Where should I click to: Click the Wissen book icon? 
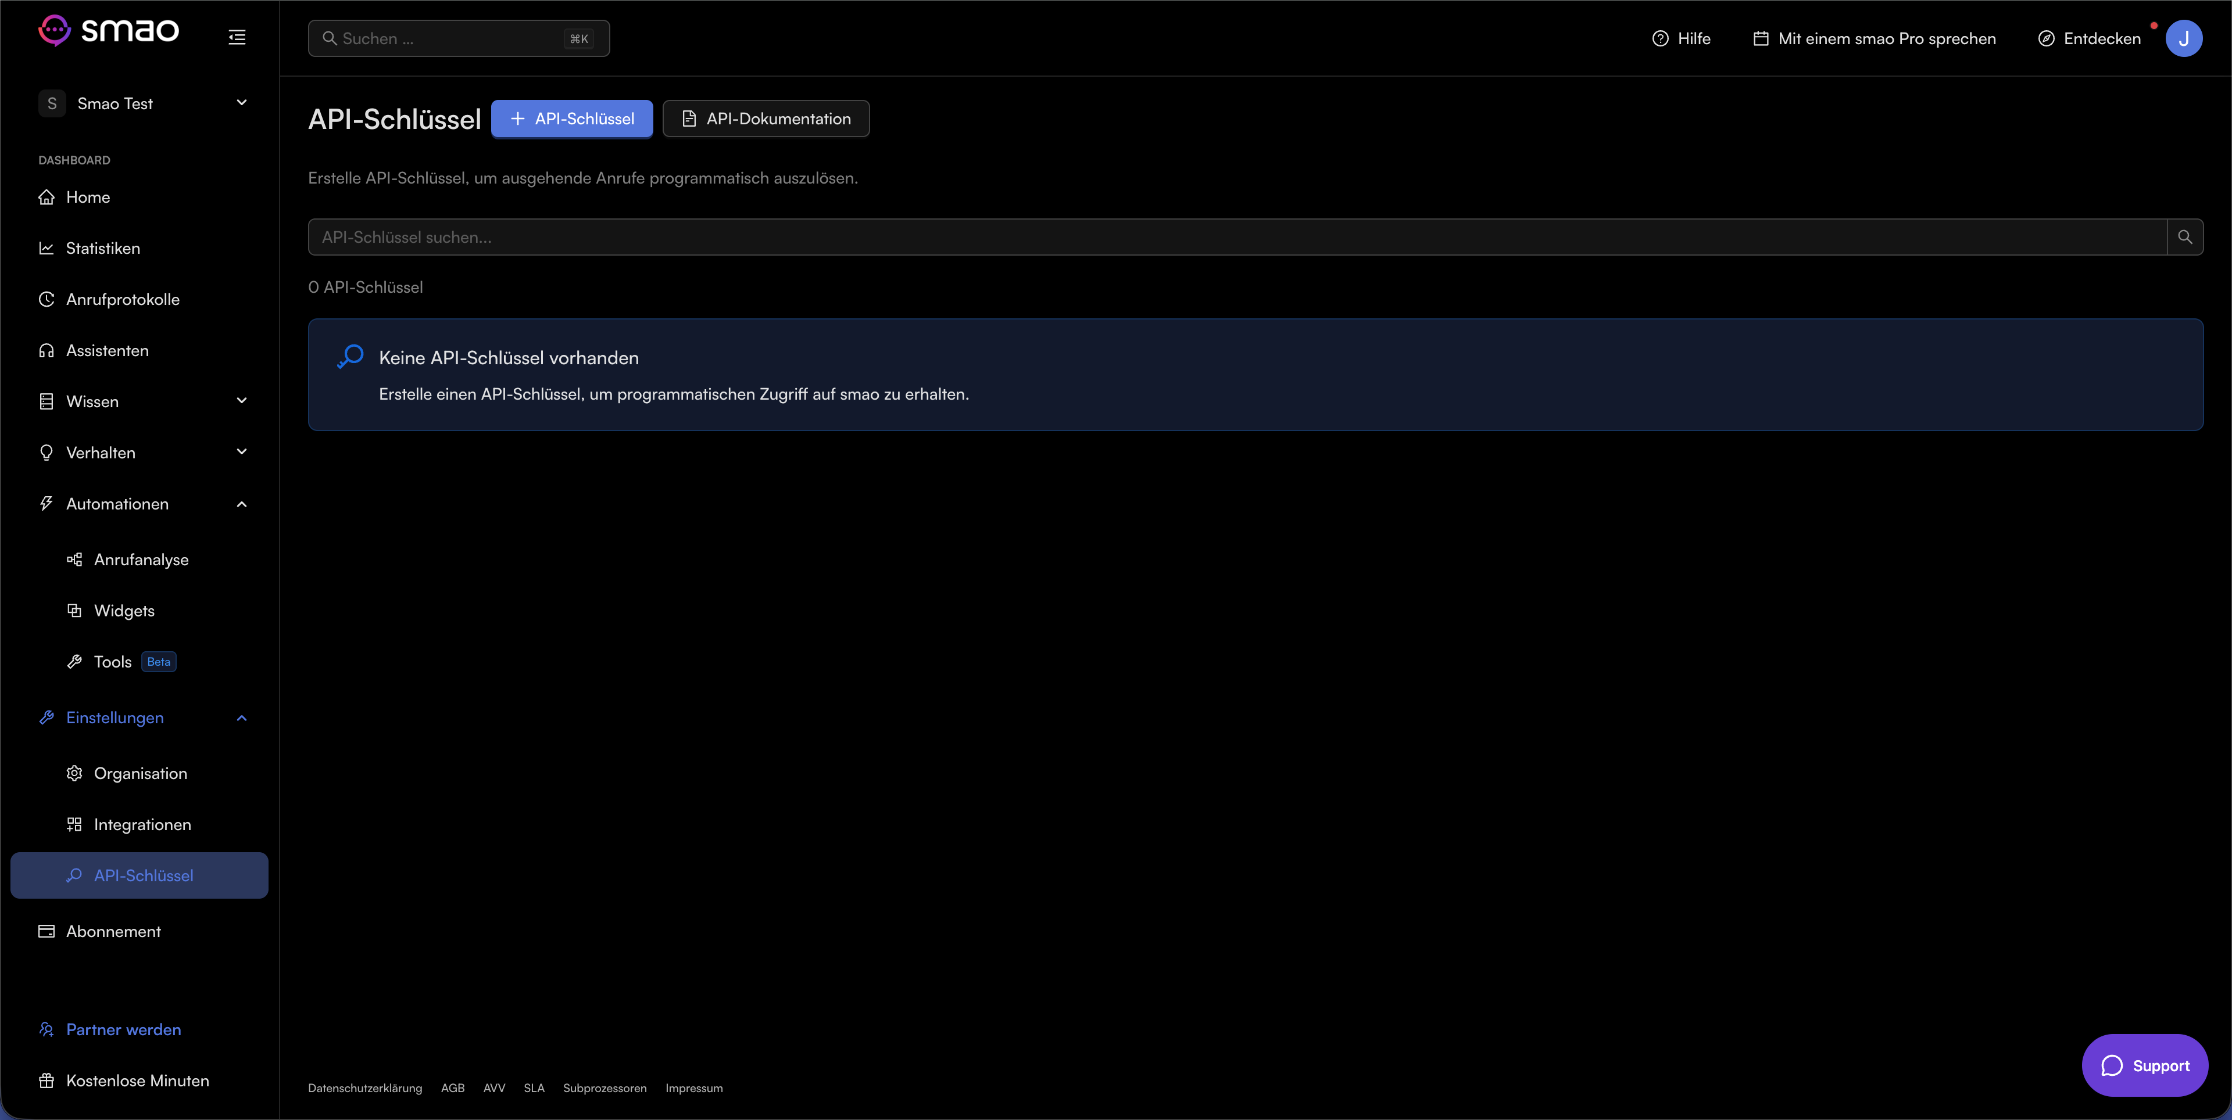46,402
